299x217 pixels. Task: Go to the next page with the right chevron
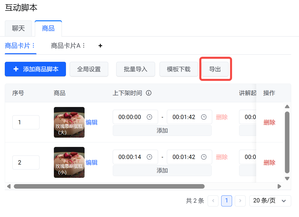pos(240,201)
